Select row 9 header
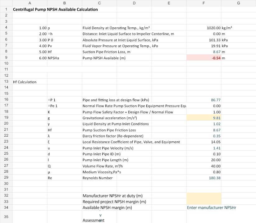 6,57
